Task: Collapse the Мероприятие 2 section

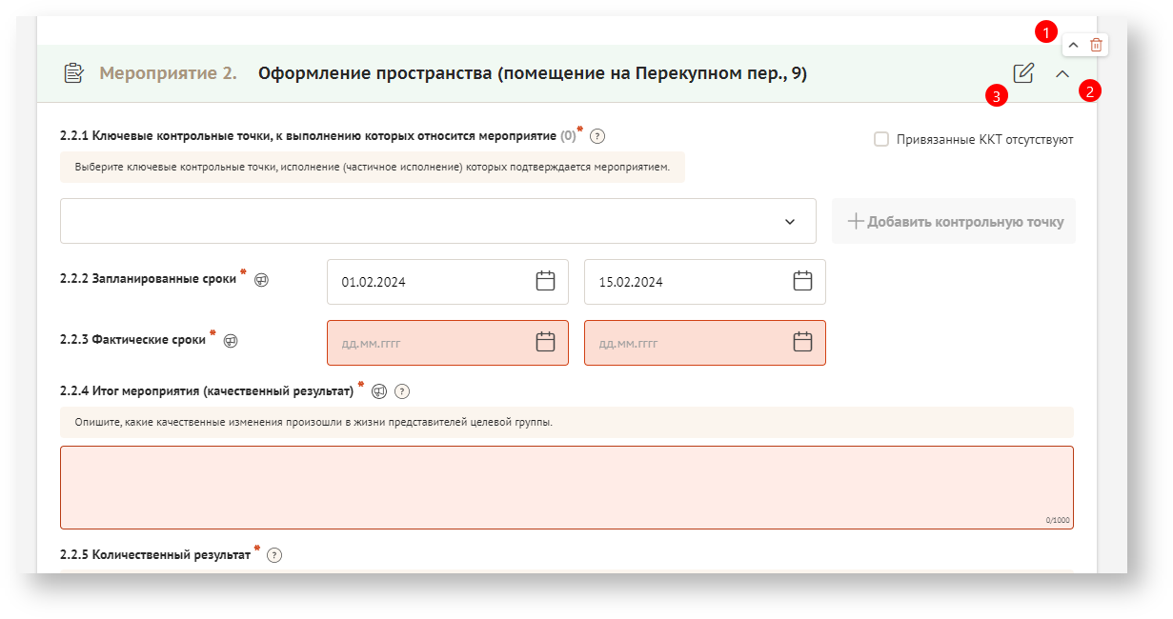Action: tap(1062, 73)
